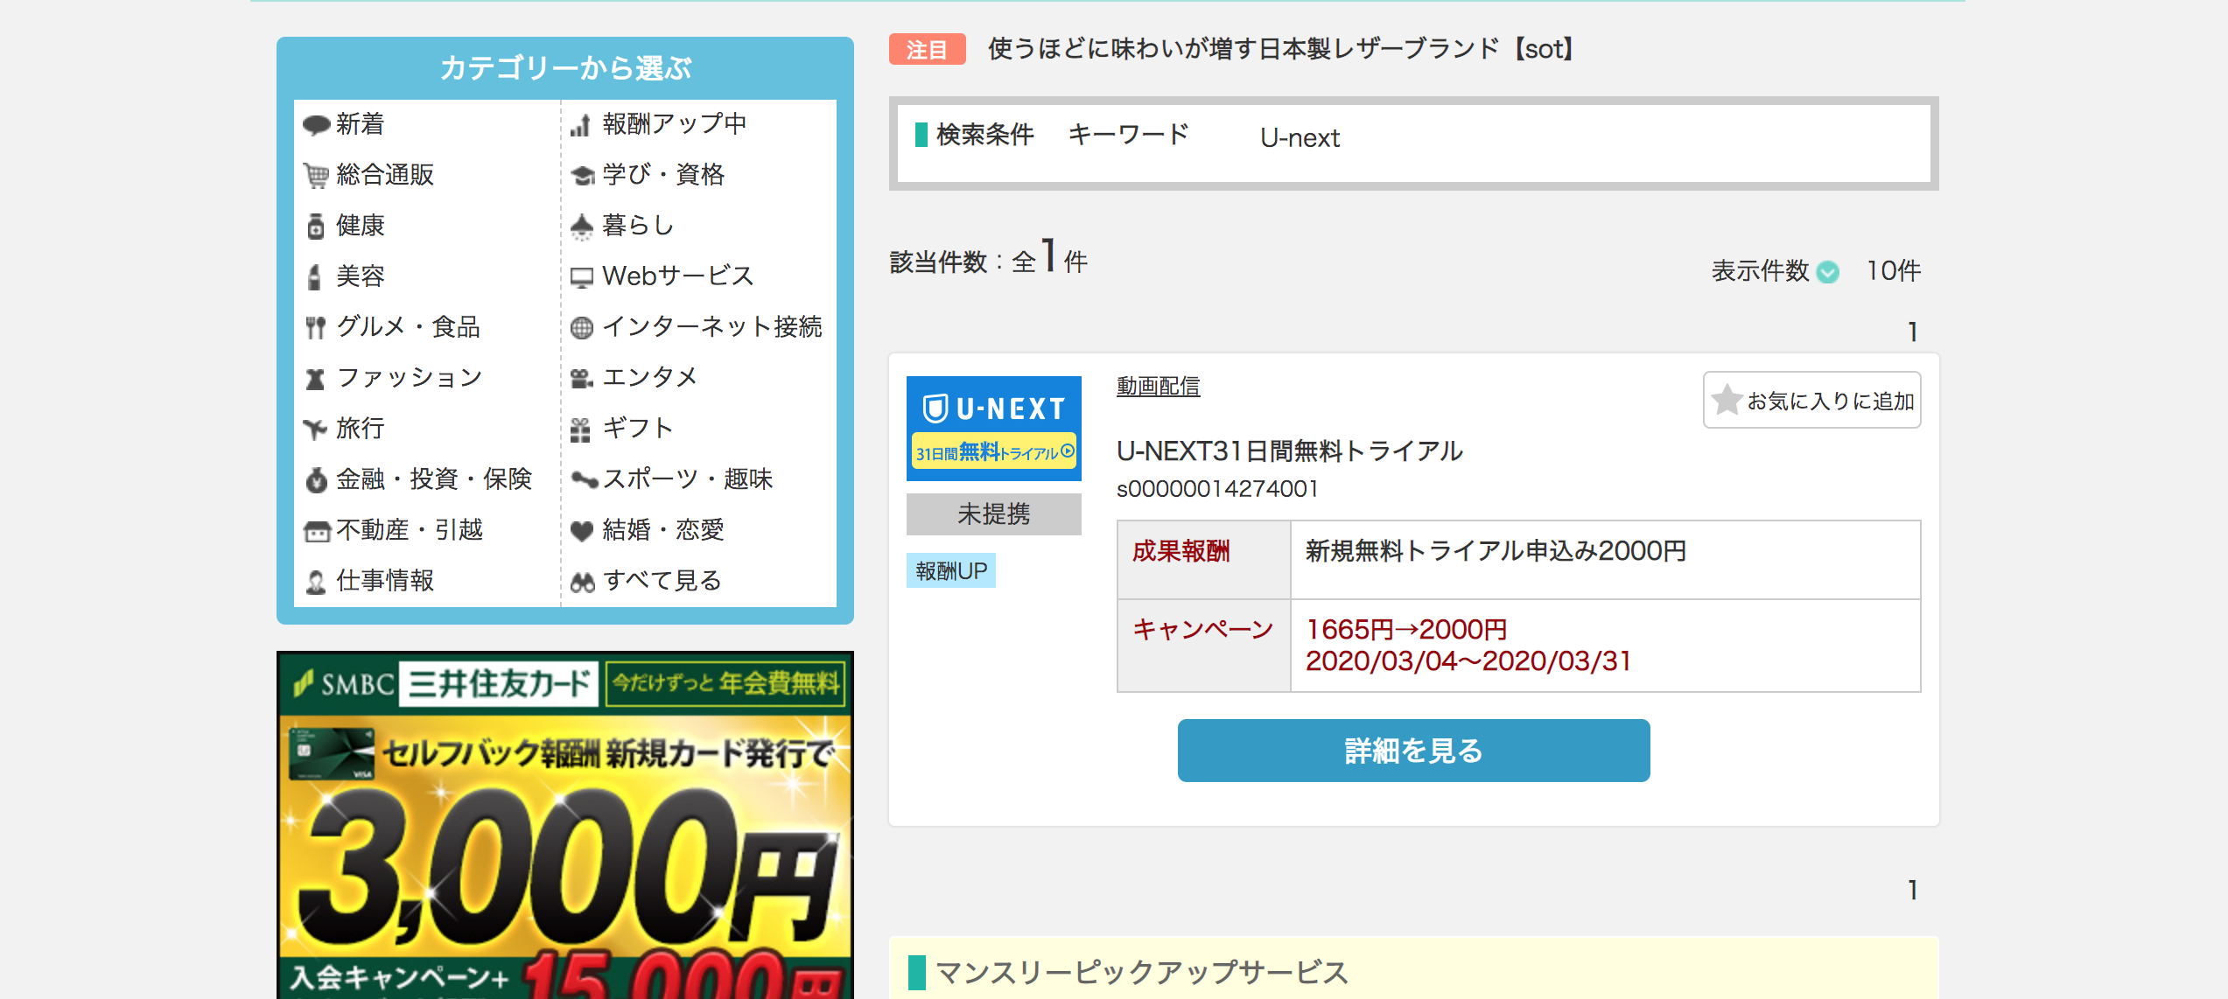Click the 10件 display count value
This screenshot has height=999, width=2228.
1893,271
